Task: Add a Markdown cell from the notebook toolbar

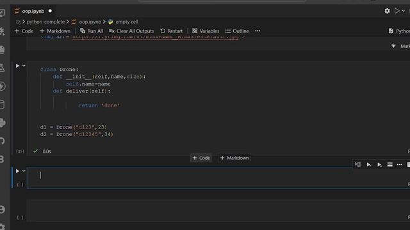Action: coord(55,31)
